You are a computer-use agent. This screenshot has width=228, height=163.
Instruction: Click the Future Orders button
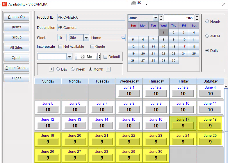[17, 68]
